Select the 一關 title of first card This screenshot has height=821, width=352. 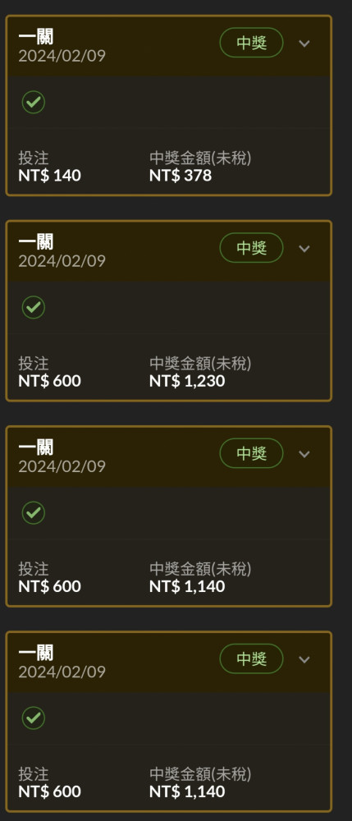[36, 37]
